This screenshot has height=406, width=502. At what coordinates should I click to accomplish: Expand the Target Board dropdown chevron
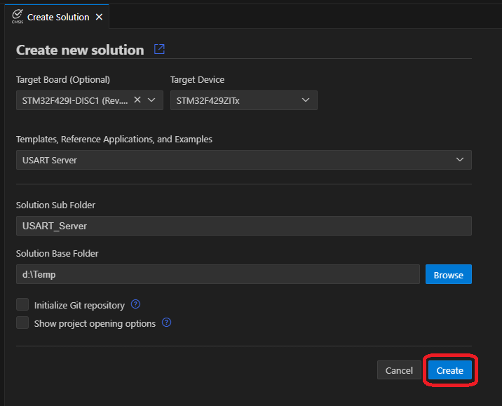coord(151,100)
